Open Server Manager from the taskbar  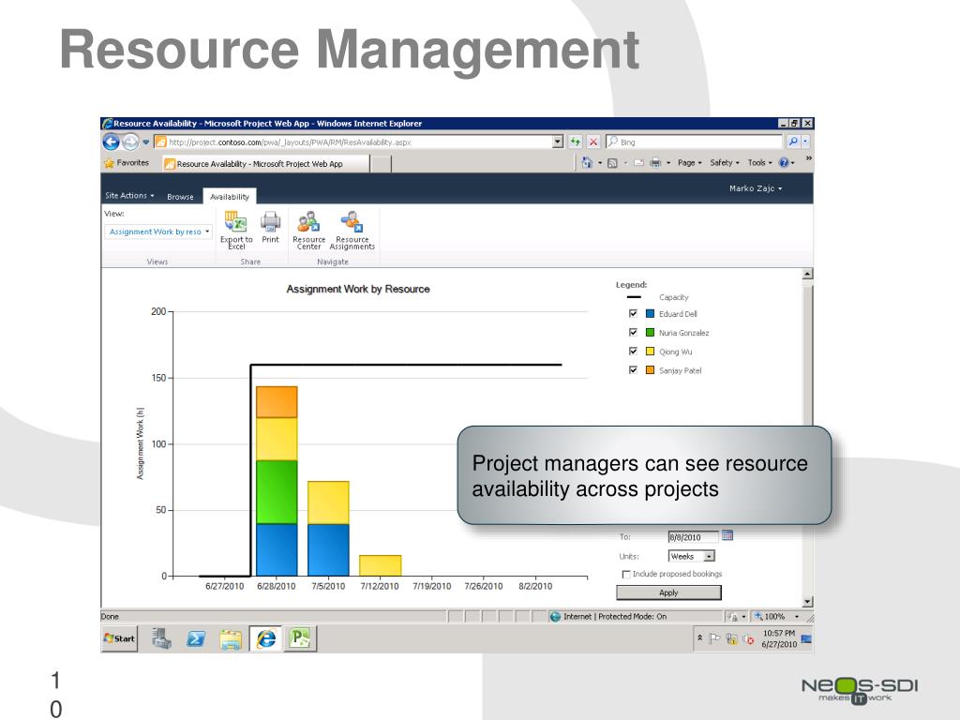(161, 638)
